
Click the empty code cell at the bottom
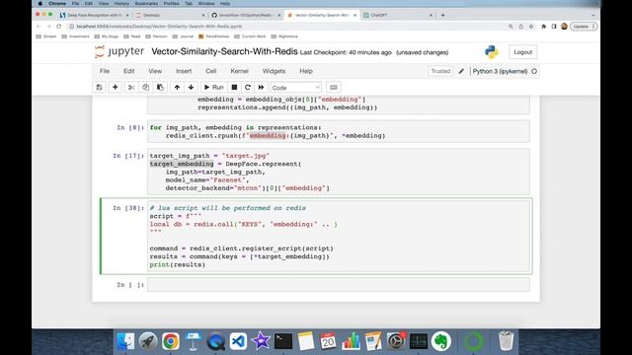pyautogui.click(x=339, y=285)
